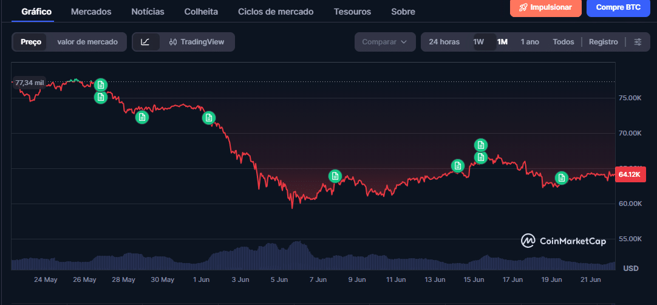Open the Gráfico tab
This screenshot has width=657, height=305.
pyautogui.click(x=36, y=12)
